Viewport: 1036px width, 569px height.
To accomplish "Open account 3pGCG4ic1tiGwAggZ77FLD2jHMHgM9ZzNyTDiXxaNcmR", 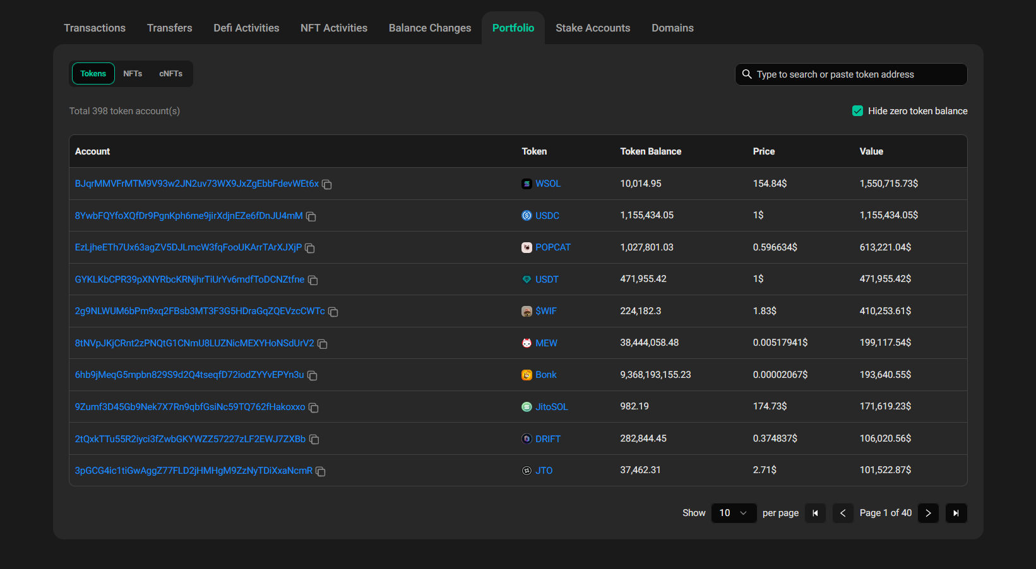I will [194, 471].
